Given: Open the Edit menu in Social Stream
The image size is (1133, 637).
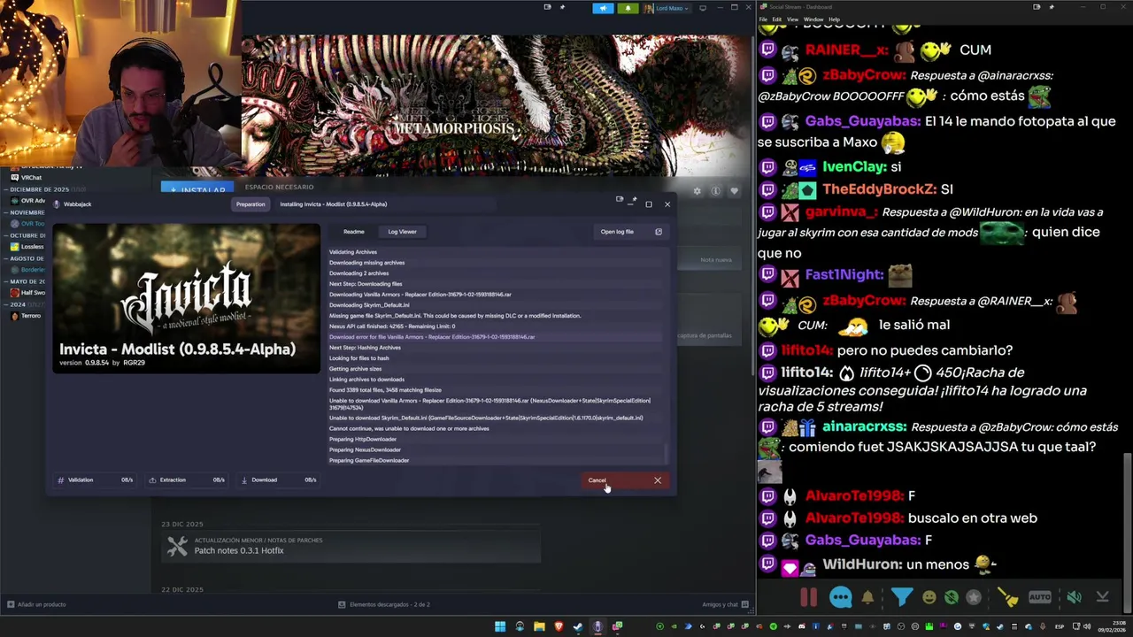Looking at the screenshot, I should (x=776, y=19).
